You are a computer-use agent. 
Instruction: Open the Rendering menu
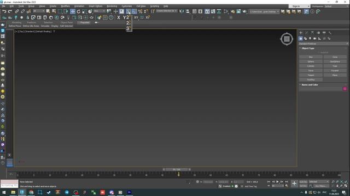pyautogui.click(x=112, y=6)
